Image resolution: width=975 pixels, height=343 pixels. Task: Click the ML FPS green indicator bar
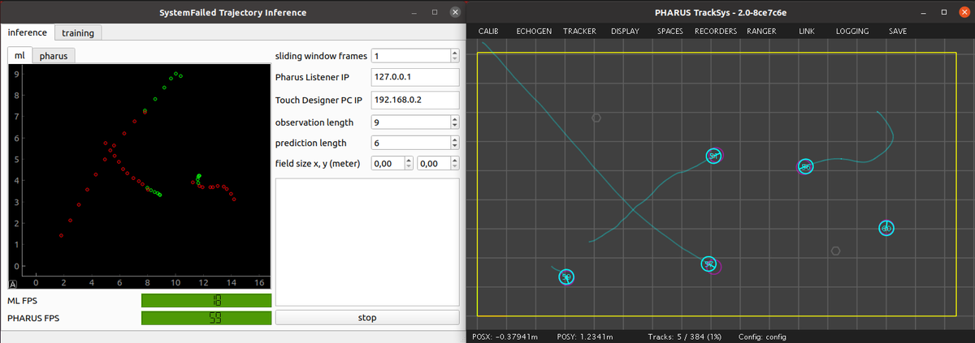(x=206, y=301)
